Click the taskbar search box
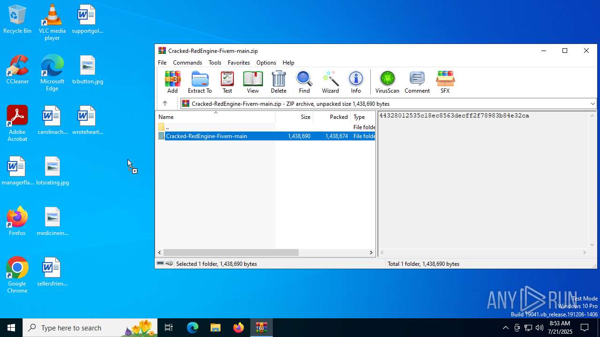 click(x=90, y=328)
